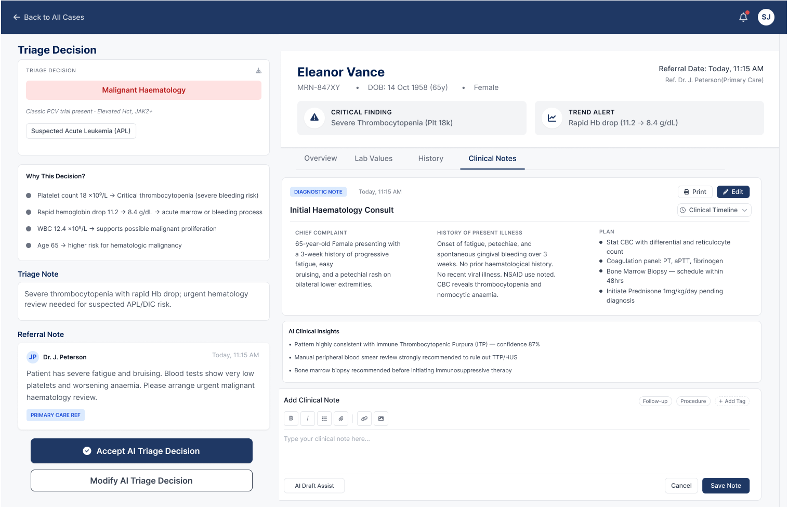Expand the Clinical Timeline dropdown
The width and height of the screenshot is (788, 507).
pyautogui.click(x=714, y=210)
